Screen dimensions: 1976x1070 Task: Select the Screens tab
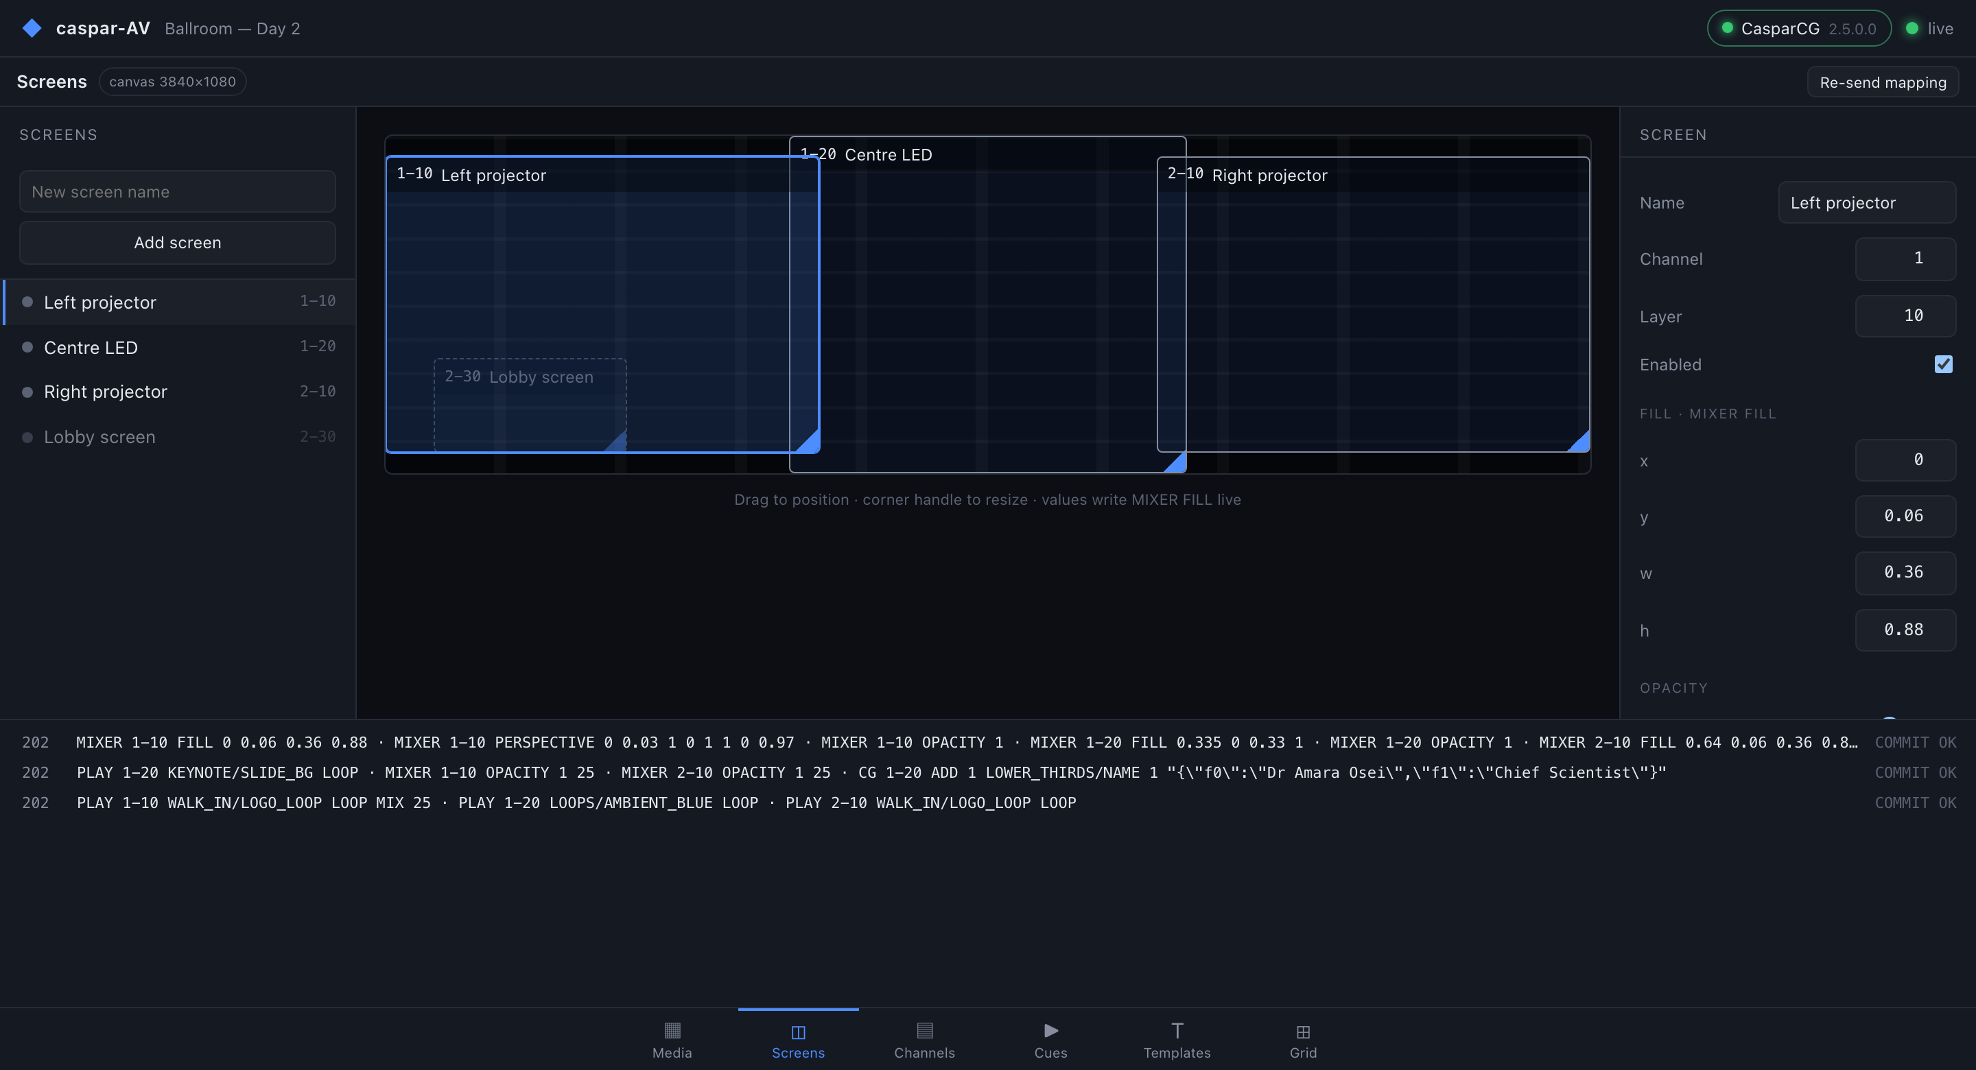798,1039
